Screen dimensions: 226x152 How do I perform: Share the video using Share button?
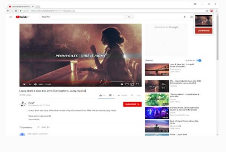(122, 95)
